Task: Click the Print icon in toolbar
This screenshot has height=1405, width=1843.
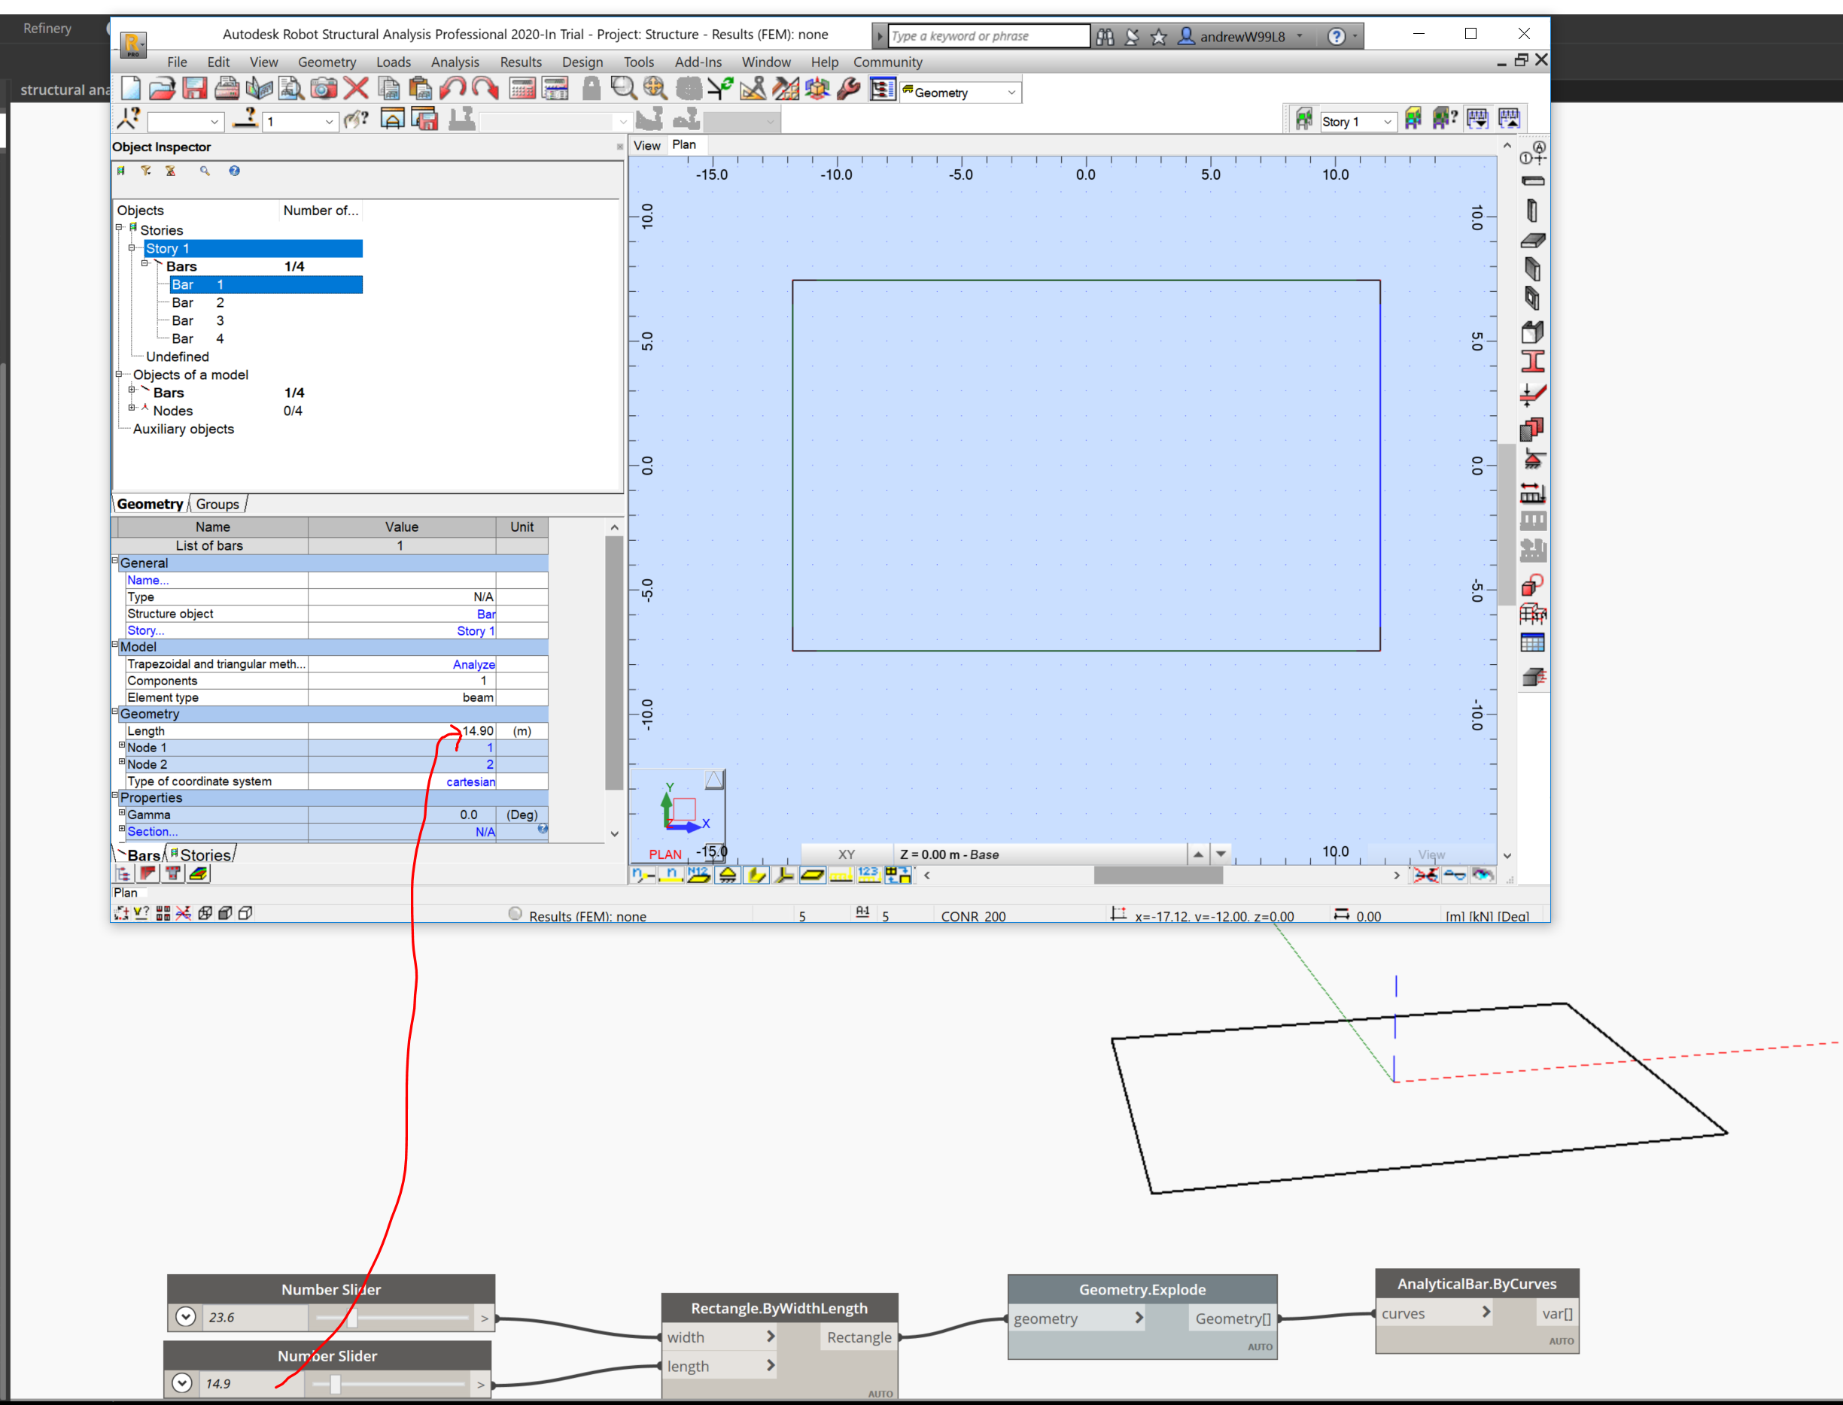Action: 227,89
